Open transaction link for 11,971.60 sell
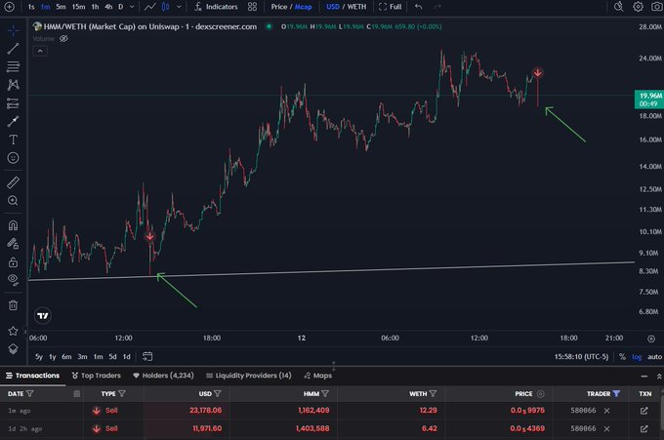Screen dimensions: 664x440 coord(644,428)
